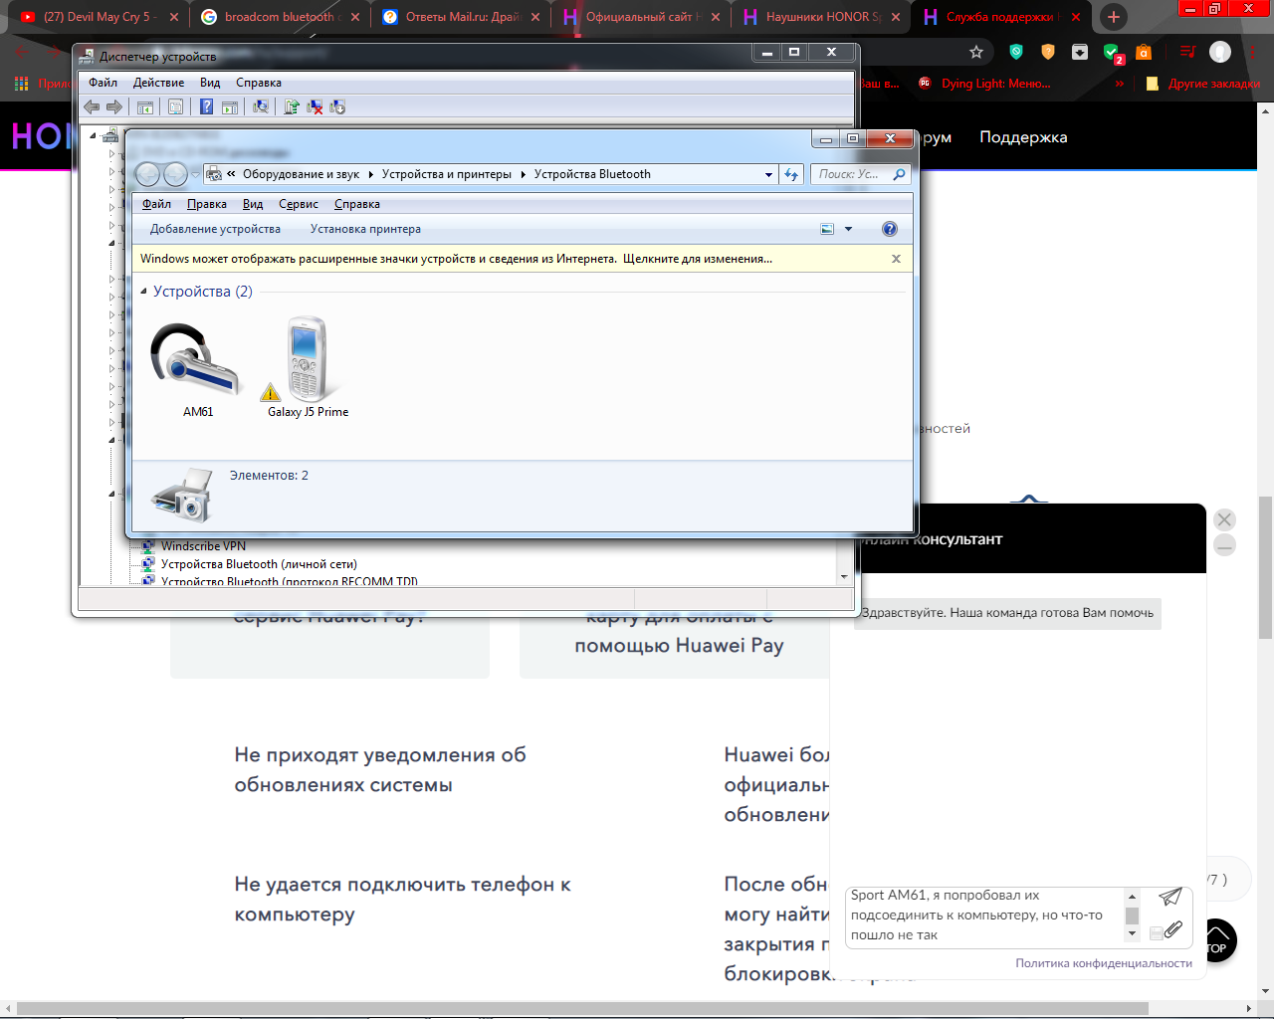Click the orange shield question extension icon
The height and width of the screenshot is (1019, 1274).
tap(1048, 52)
